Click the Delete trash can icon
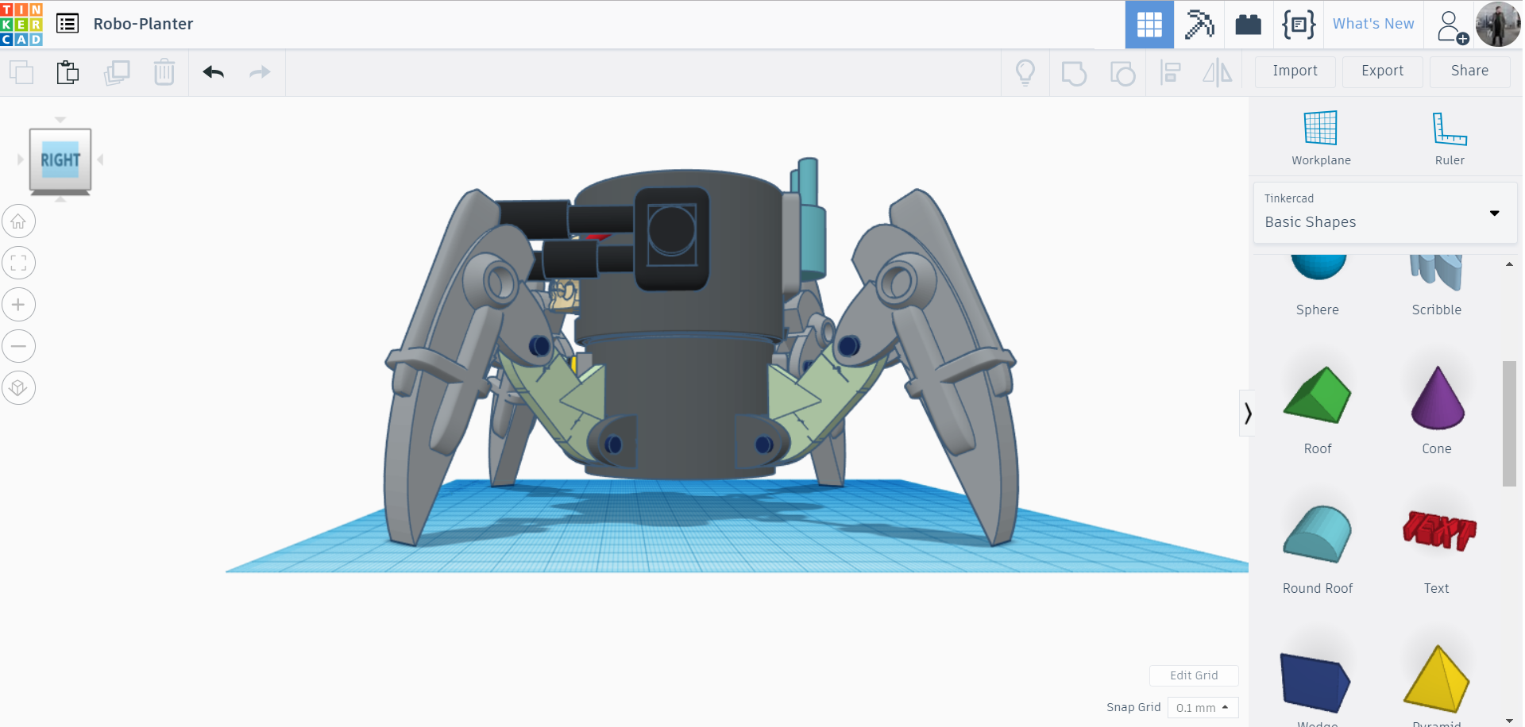This screenshot has width=1525, height=727. 164,72
